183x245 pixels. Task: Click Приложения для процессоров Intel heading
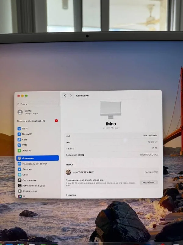pyautogui.click(x=85, y=180)
